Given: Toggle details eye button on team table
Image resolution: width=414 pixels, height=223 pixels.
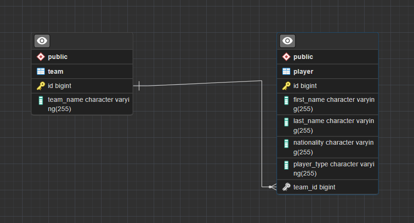Looking at the screenshot, I should 42,41.
